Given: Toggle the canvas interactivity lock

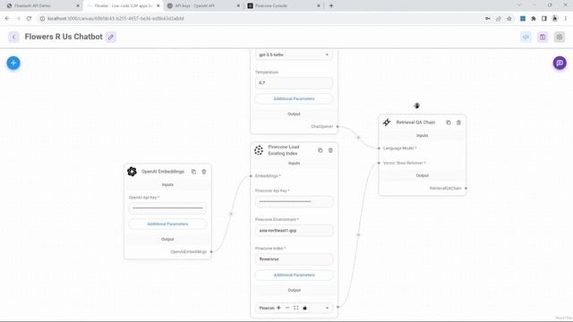Looking at the screenshot, I should (x=304, y=308).
